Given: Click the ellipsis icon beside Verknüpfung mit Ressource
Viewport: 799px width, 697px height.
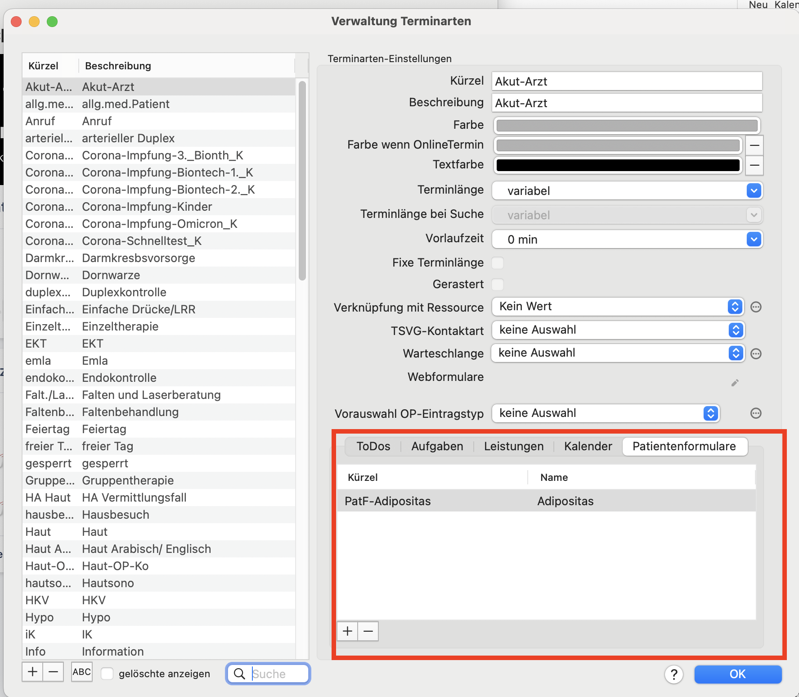Looking at the screenshot, I should click(756, 307).
